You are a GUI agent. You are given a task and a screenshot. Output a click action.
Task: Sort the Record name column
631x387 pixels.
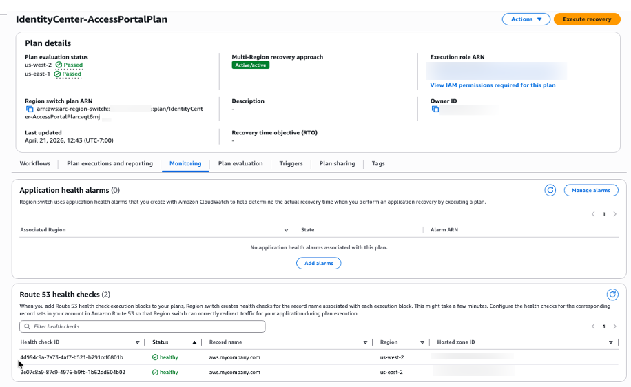365,342
